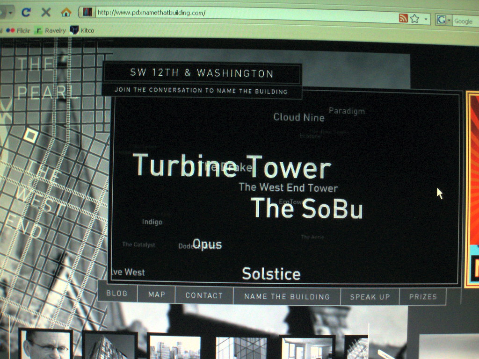Bookmark this page with the star icon

pyautogui.click(x=414, y=19)
